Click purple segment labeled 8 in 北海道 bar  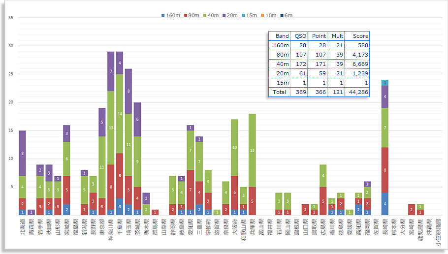tap(22, 153)
